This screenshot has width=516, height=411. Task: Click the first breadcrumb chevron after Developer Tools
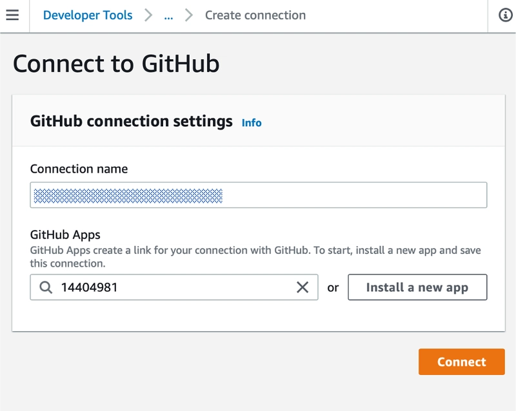(148, 15)
